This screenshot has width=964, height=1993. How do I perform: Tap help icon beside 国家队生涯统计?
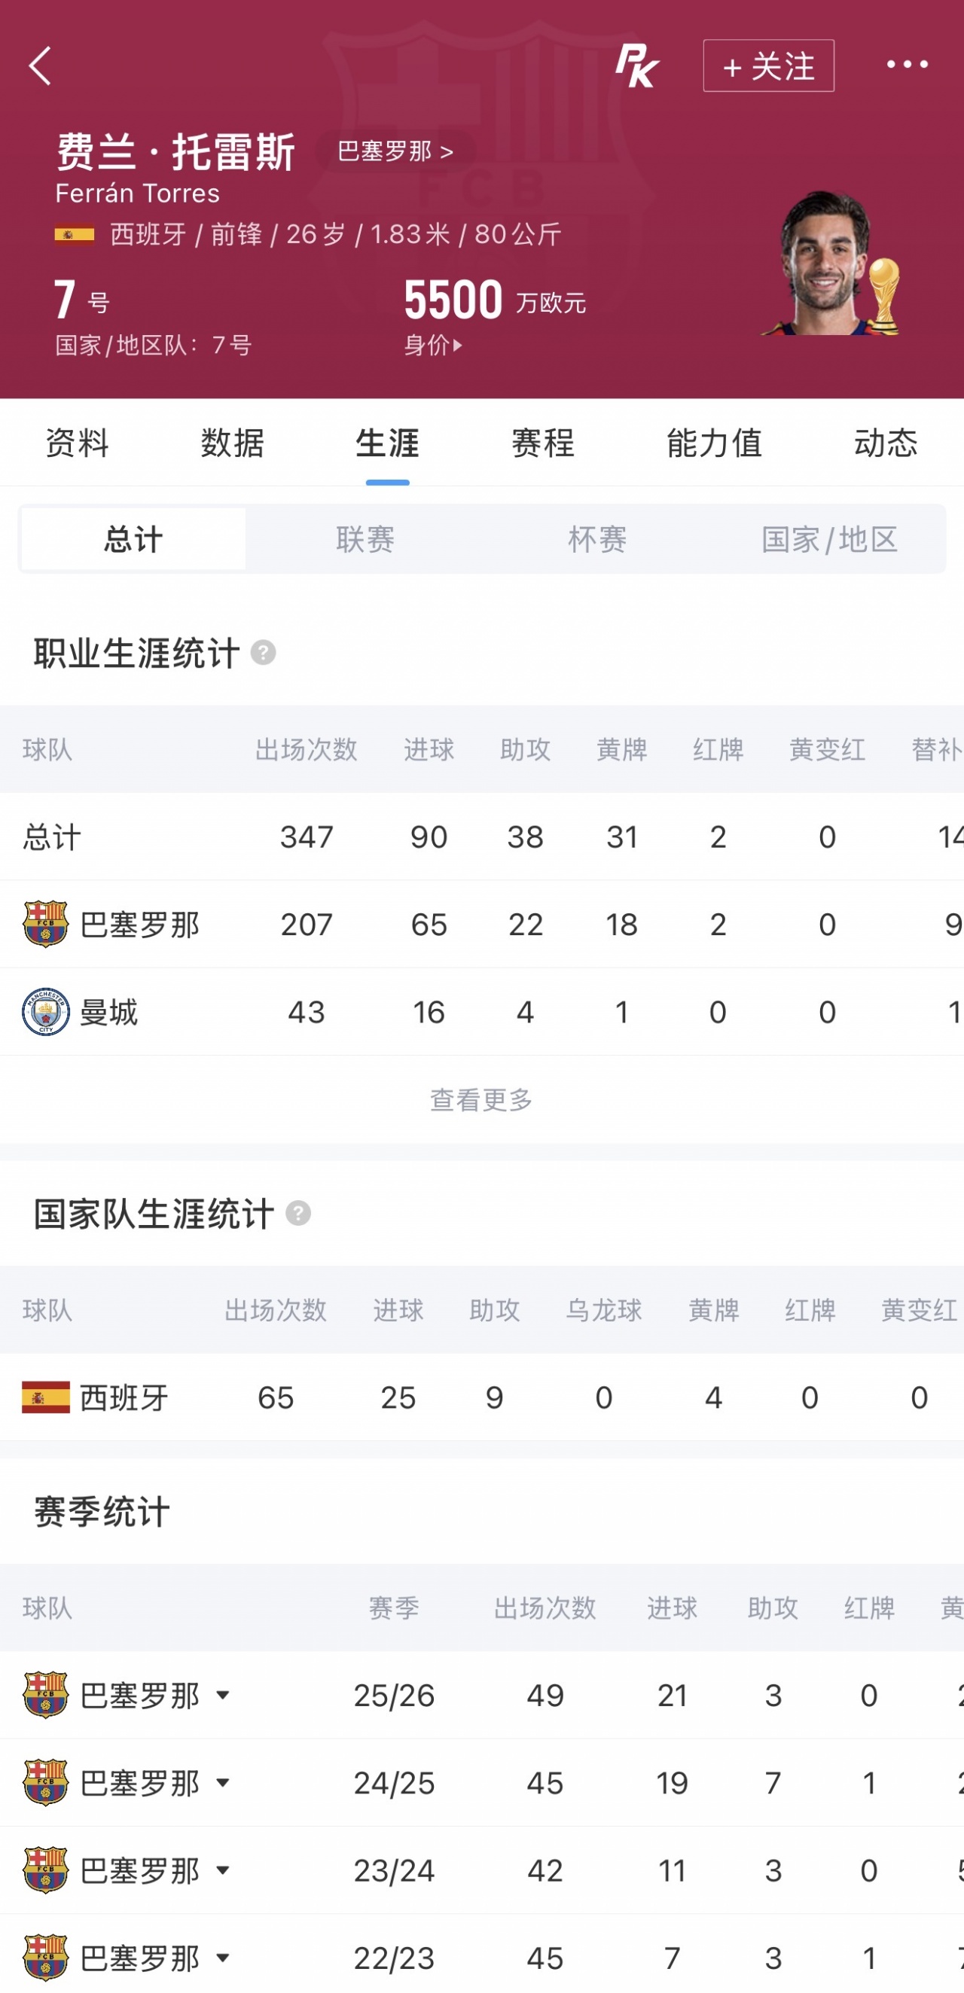298,1213
